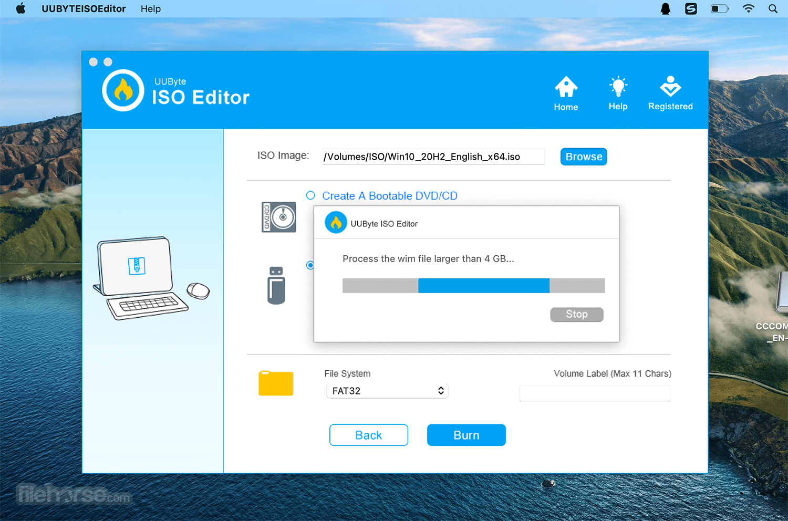Screen dimensions: 788x521
Task: Click the "File System" label
Action: [x=347, y=373]
